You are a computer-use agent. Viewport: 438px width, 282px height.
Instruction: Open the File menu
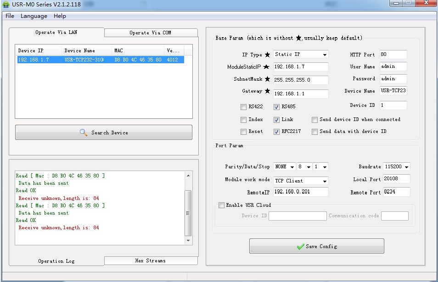[10, 16]
